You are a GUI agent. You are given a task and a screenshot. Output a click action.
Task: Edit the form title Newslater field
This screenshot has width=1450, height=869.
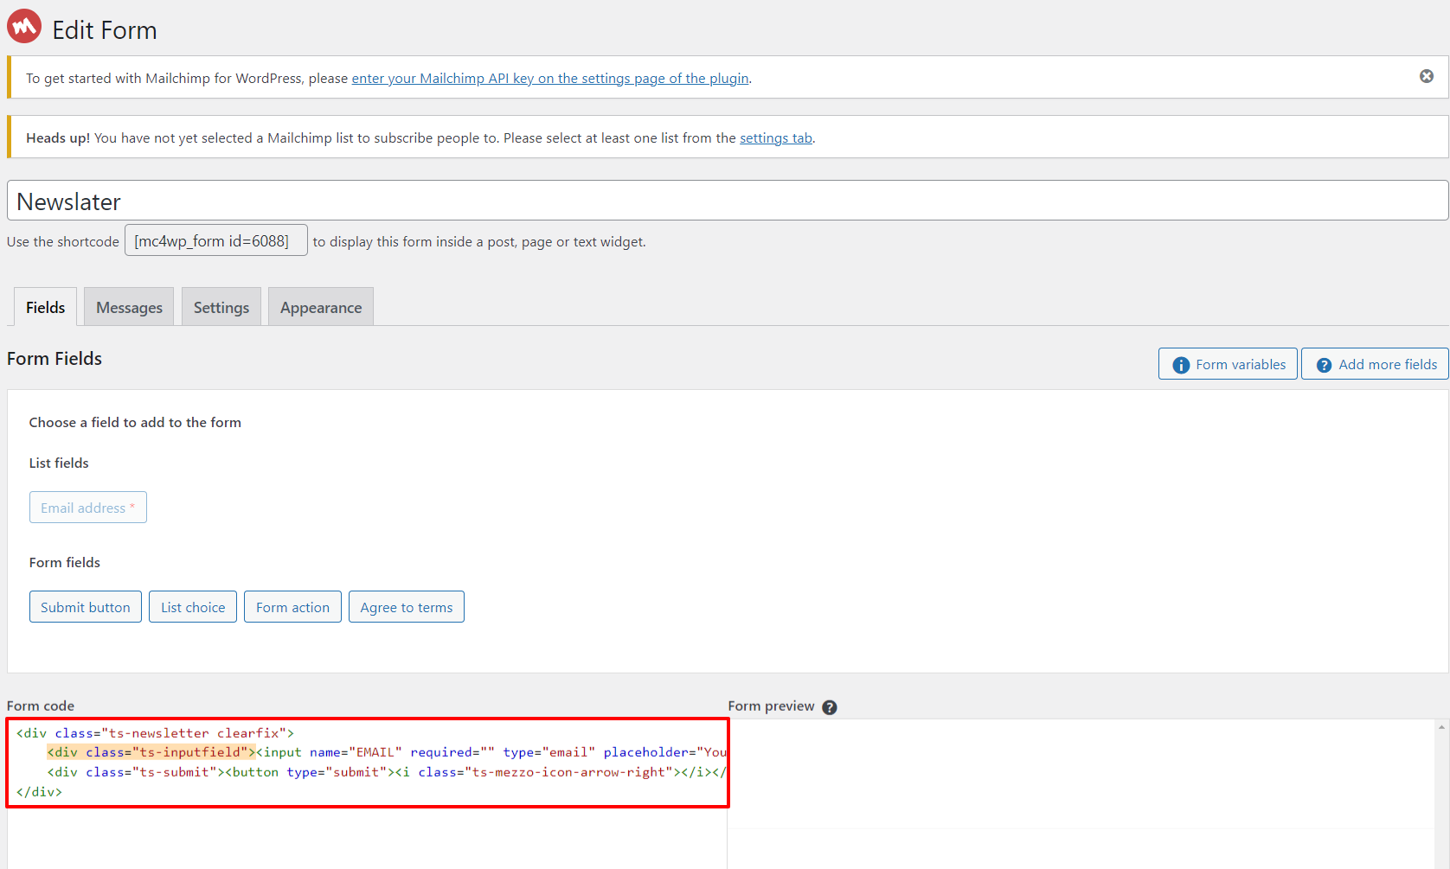point(727,201)
